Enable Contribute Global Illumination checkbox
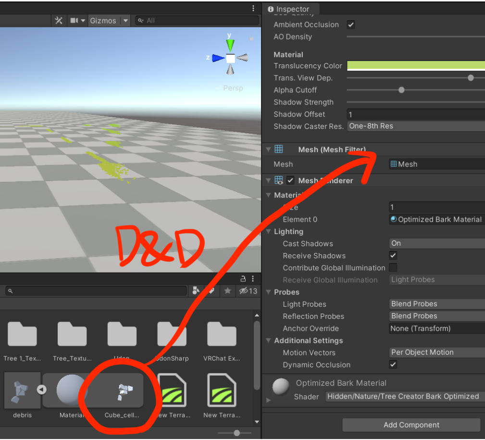Image resolution: width=485 pixels, height=440 pixels. click(393, 268)
